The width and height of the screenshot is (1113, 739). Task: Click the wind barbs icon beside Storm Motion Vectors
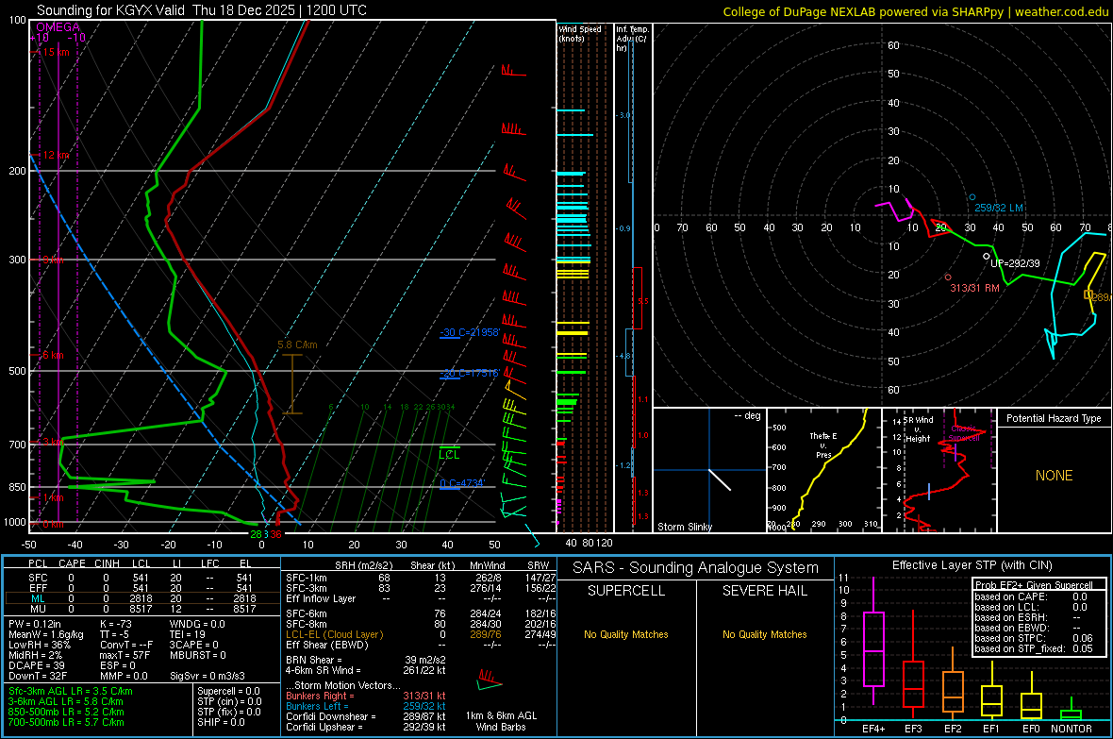click(x=490, y=680)
